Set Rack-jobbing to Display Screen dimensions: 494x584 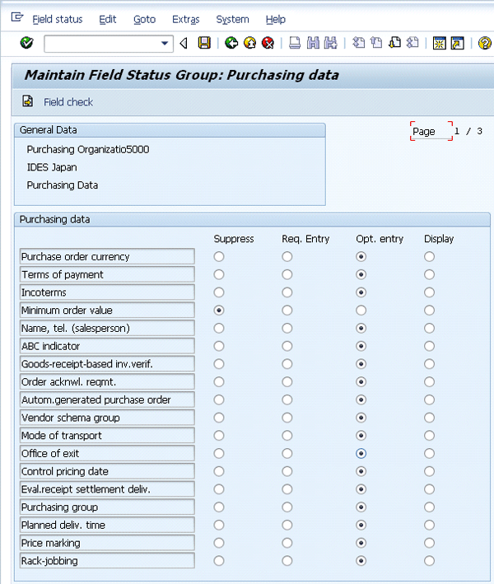(429, 561)
